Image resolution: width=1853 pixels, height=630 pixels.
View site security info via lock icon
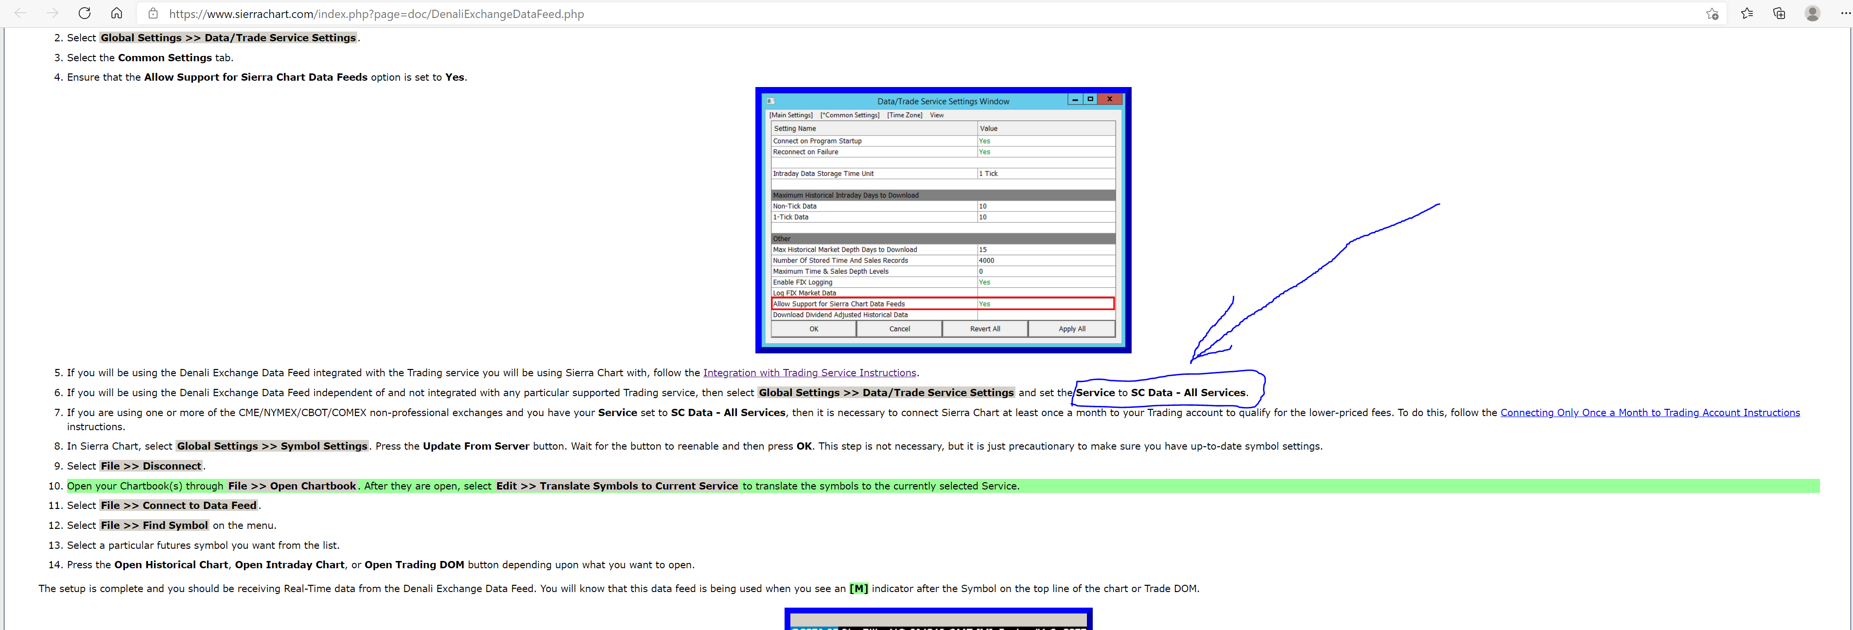tap(153, 14)
